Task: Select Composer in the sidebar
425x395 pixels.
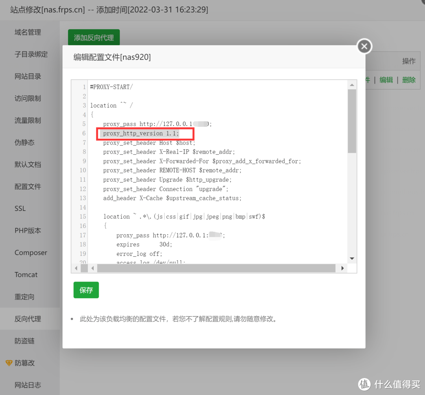Action: pyautogui.click(x=31, y=252)
